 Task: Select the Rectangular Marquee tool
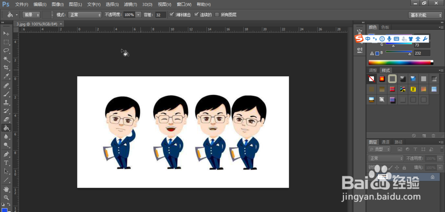6,42
